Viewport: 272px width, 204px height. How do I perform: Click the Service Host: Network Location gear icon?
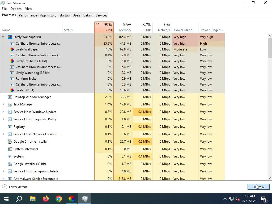[10, 134]
